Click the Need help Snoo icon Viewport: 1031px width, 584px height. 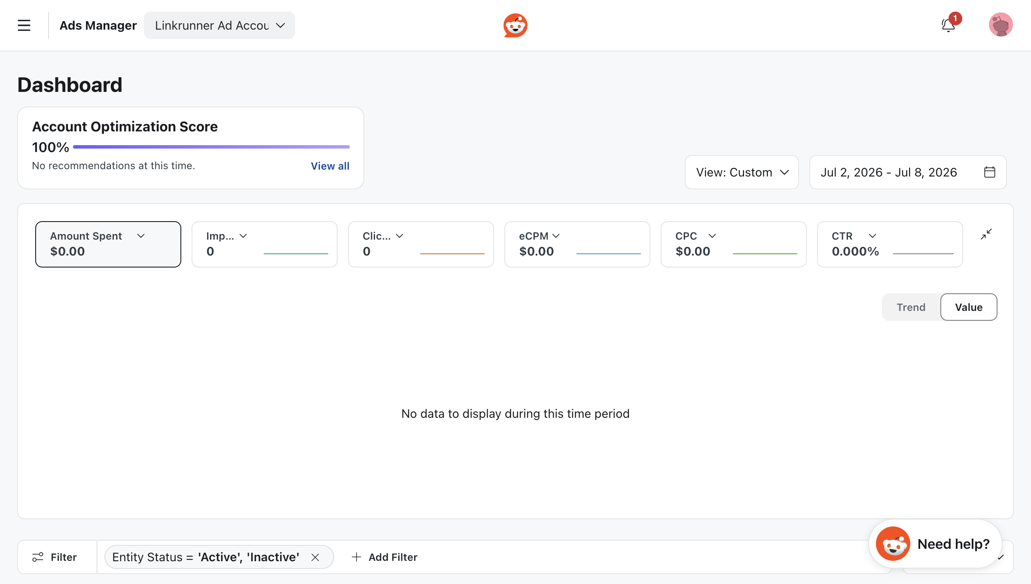point(893,544)
